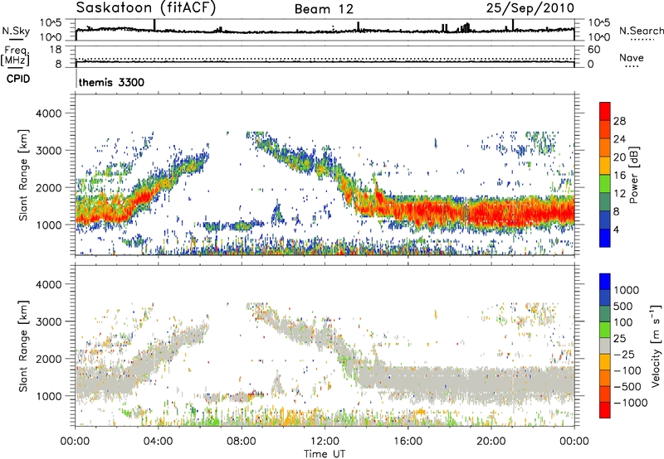
Task: Click the '18' tick on the frequency axis
Action: (56, 50)
